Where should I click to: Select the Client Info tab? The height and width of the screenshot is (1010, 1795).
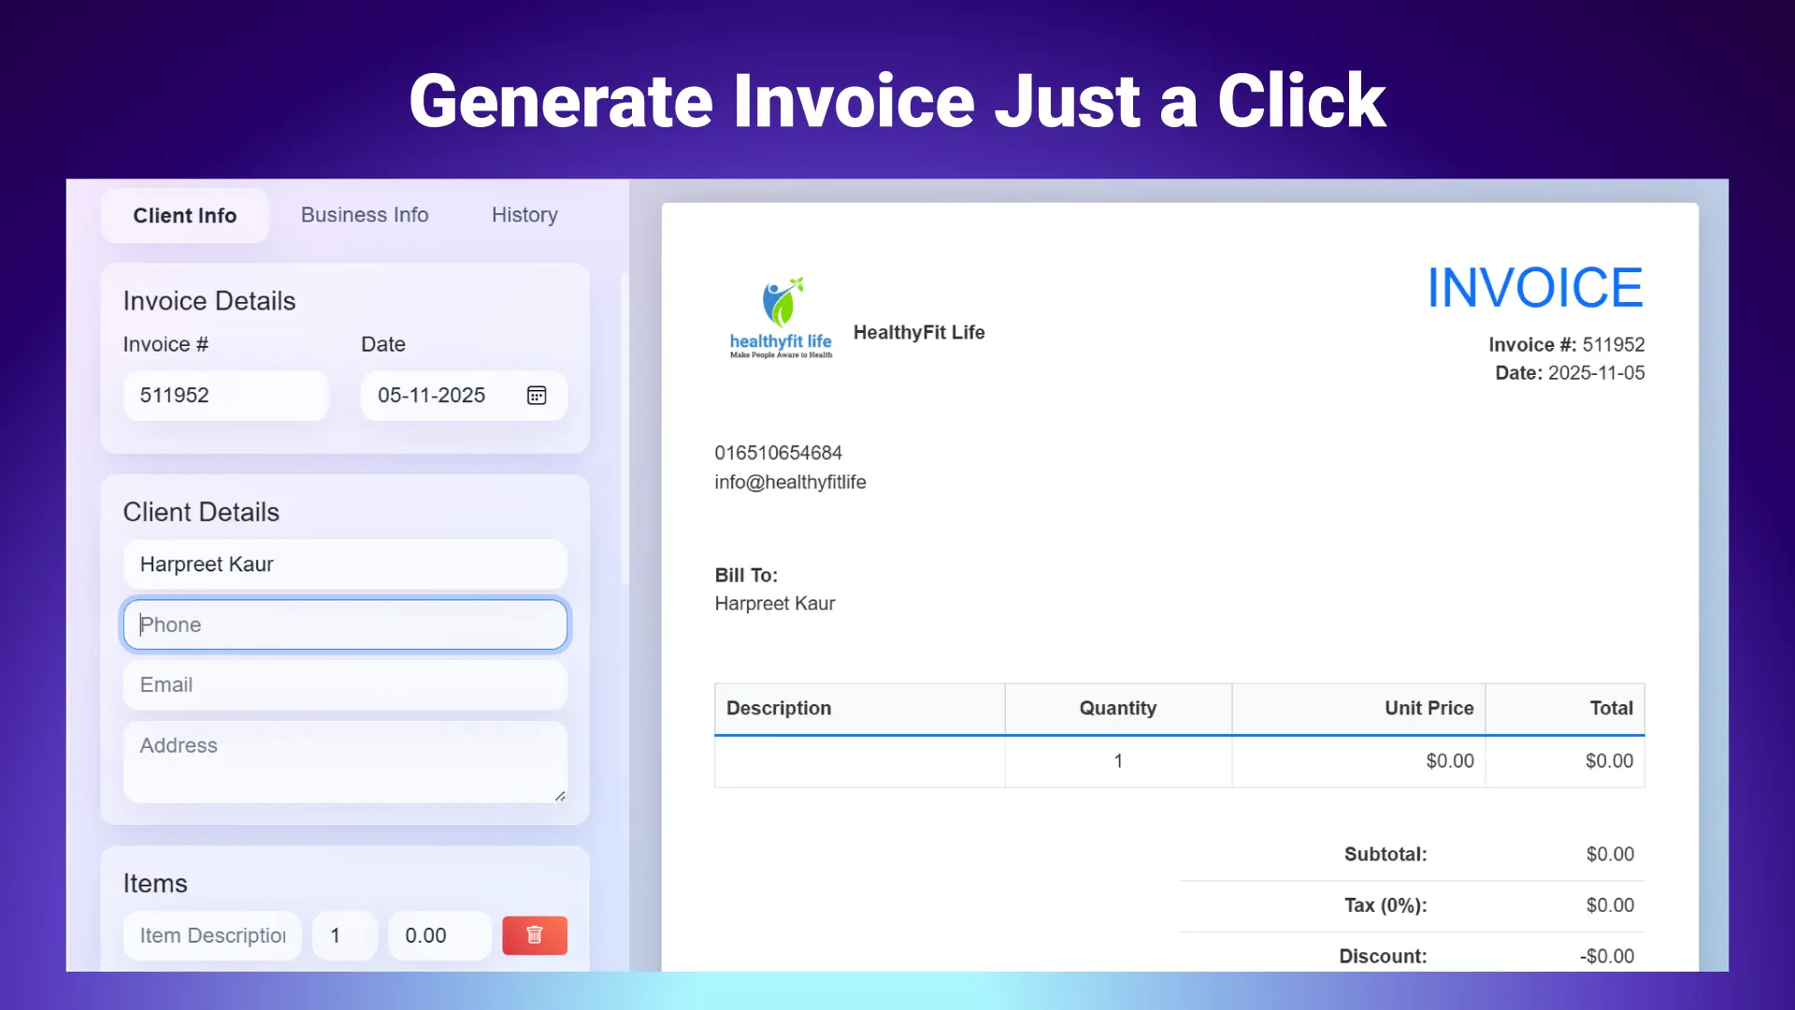(184, 215)
